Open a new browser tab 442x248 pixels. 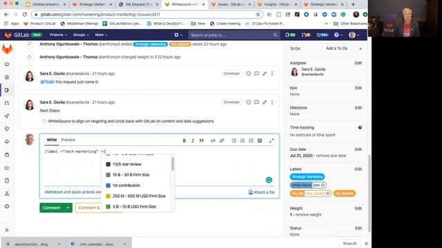(353, 5)
